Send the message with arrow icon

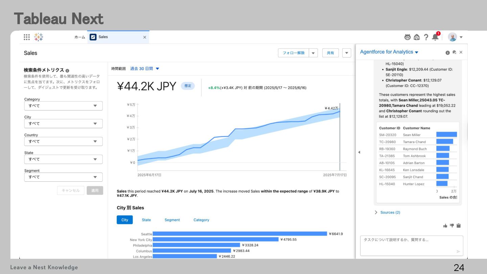point(458,251)
